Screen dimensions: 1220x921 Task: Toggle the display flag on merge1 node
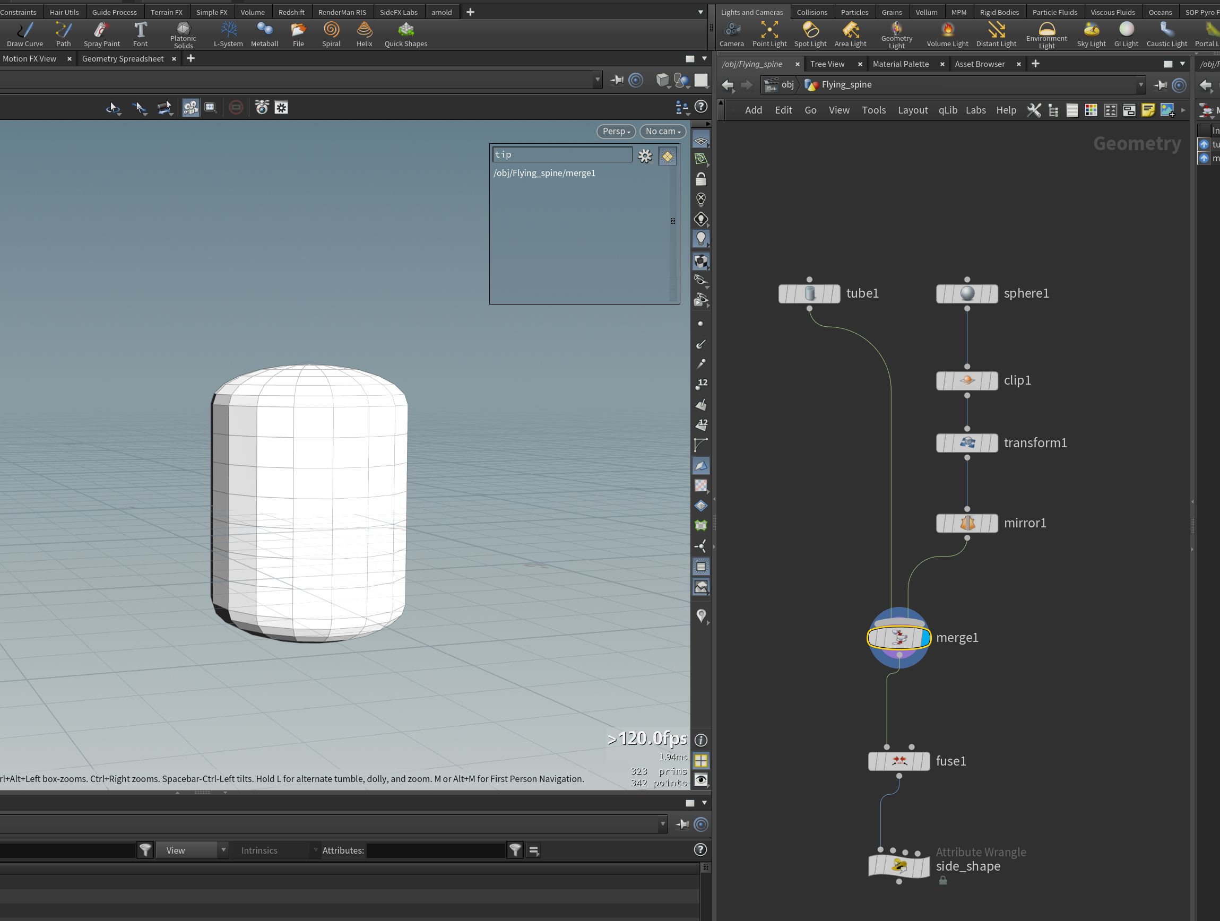(925, 638)
